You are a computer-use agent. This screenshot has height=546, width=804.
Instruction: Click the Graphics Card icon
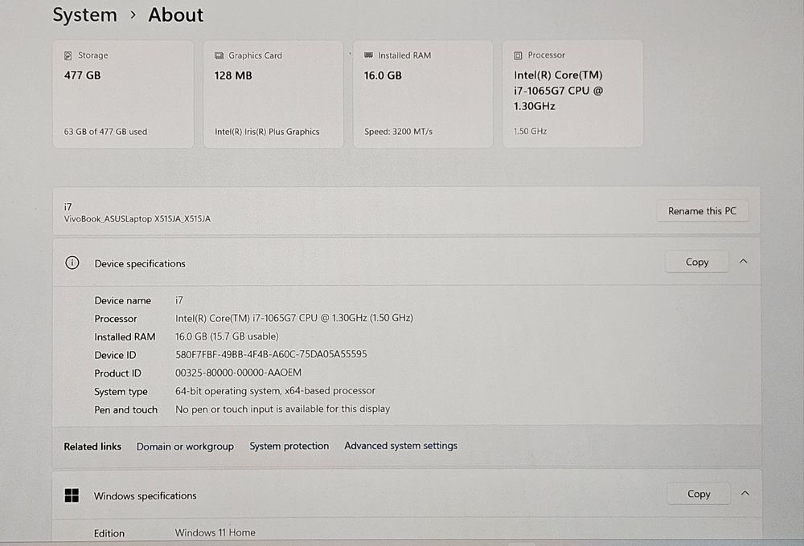point(219,55)
